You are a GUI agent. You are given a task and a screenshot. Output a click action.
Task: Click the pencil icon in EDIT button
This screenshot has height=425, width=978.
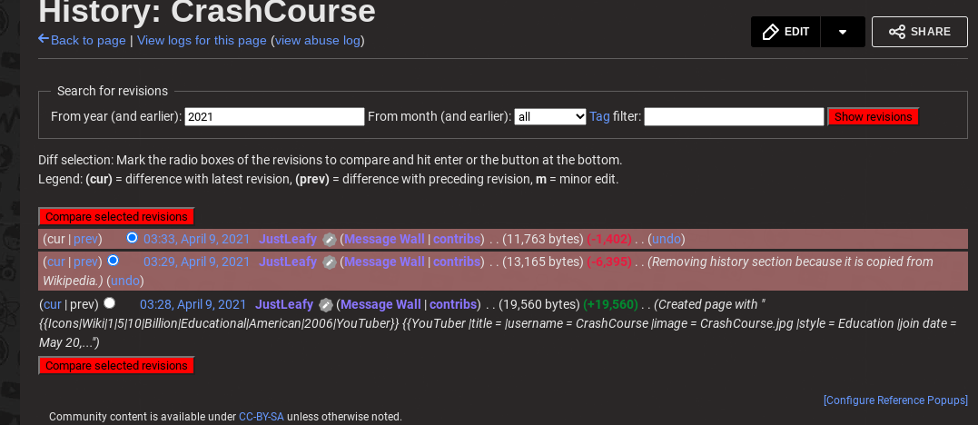click(x=771, y=32)
